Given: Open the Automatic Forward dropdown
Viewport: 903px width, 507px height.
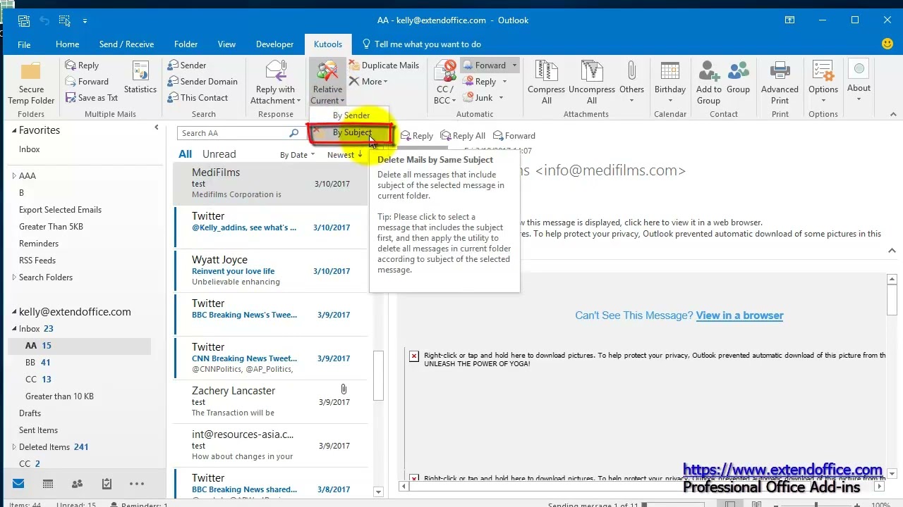Looking at the screenshot, I should click(x=514, y=65).
